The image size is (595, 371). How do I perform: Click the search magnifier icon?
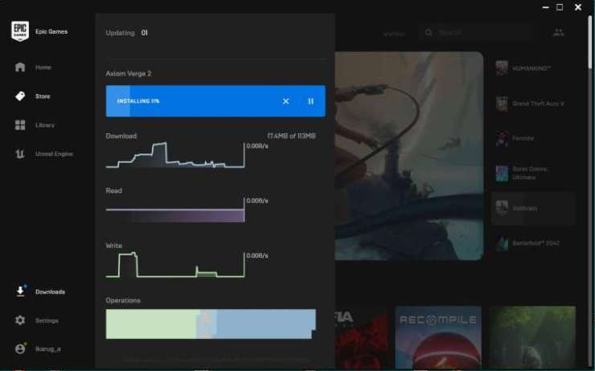429,33
